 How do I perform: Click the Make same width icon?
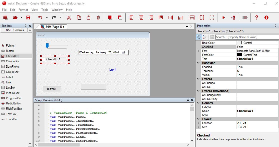pyautogui.click(x=192, y=18)
